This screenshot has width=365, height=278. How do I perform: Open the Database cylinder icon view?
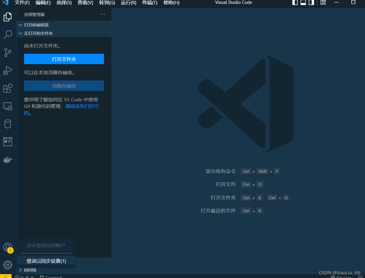[8, 124]
